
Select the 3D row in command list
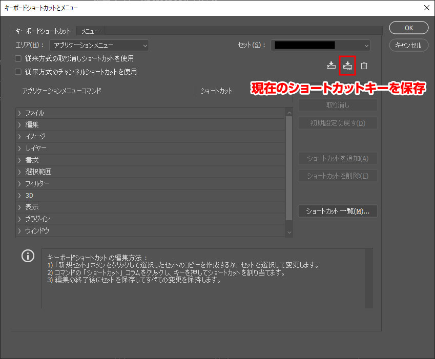(x=29, y=195)
